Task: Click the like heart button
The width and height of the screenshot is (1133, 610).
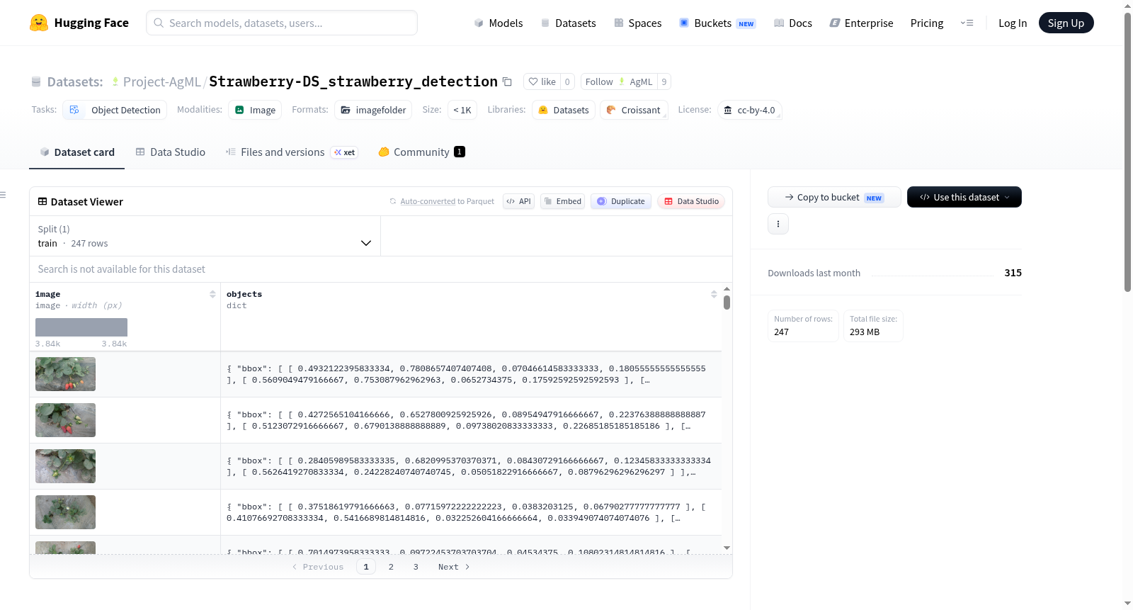Action: pyautogui.click(x=542, y=81)
